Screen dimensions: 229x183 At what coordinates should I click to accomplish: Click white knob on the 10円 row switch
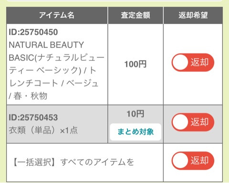click(180, 122)
